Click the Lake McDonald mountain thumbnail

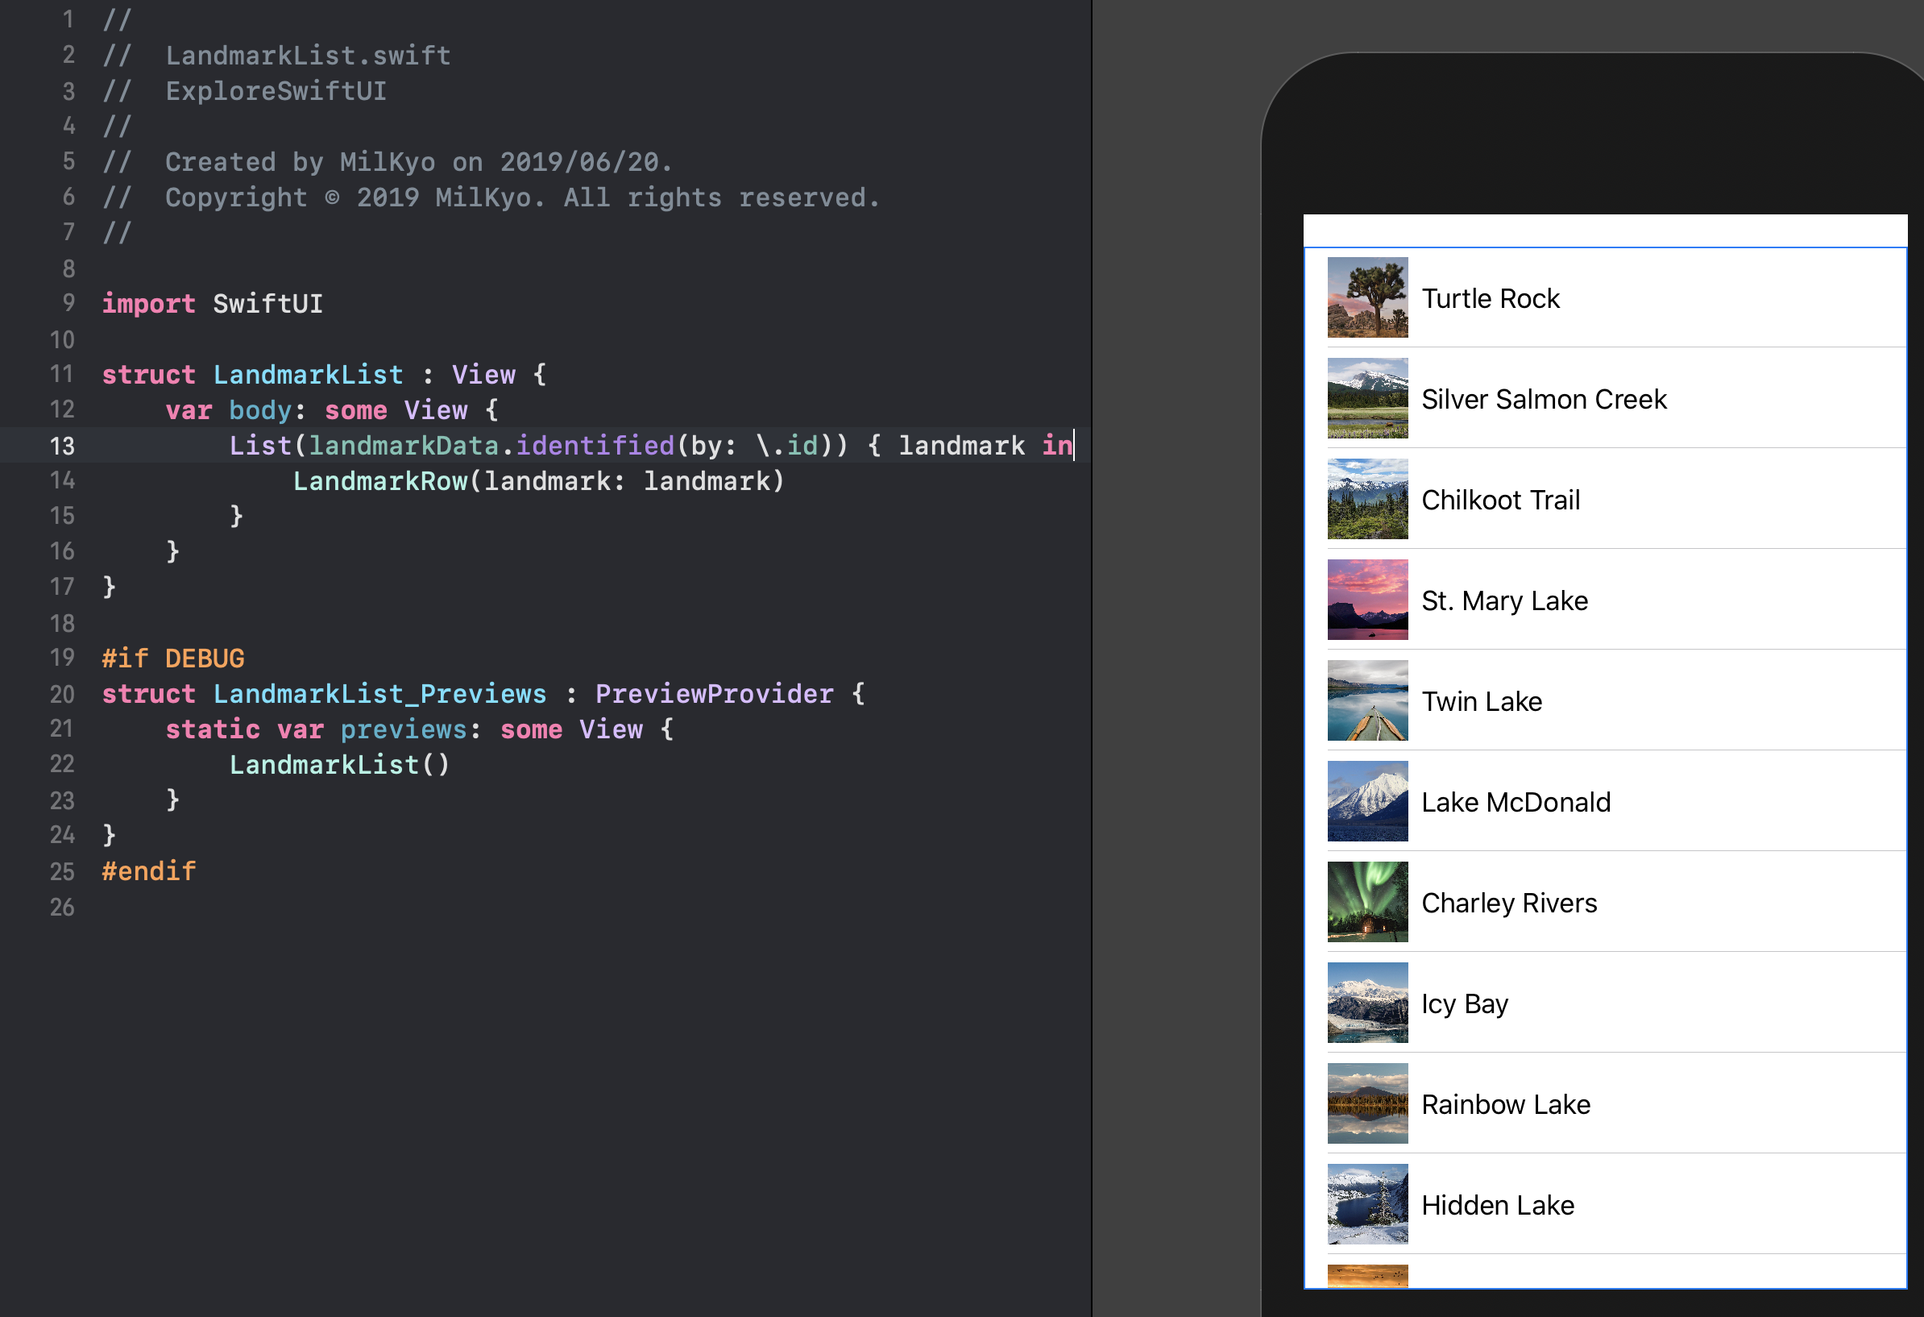tap(1366, 801)
